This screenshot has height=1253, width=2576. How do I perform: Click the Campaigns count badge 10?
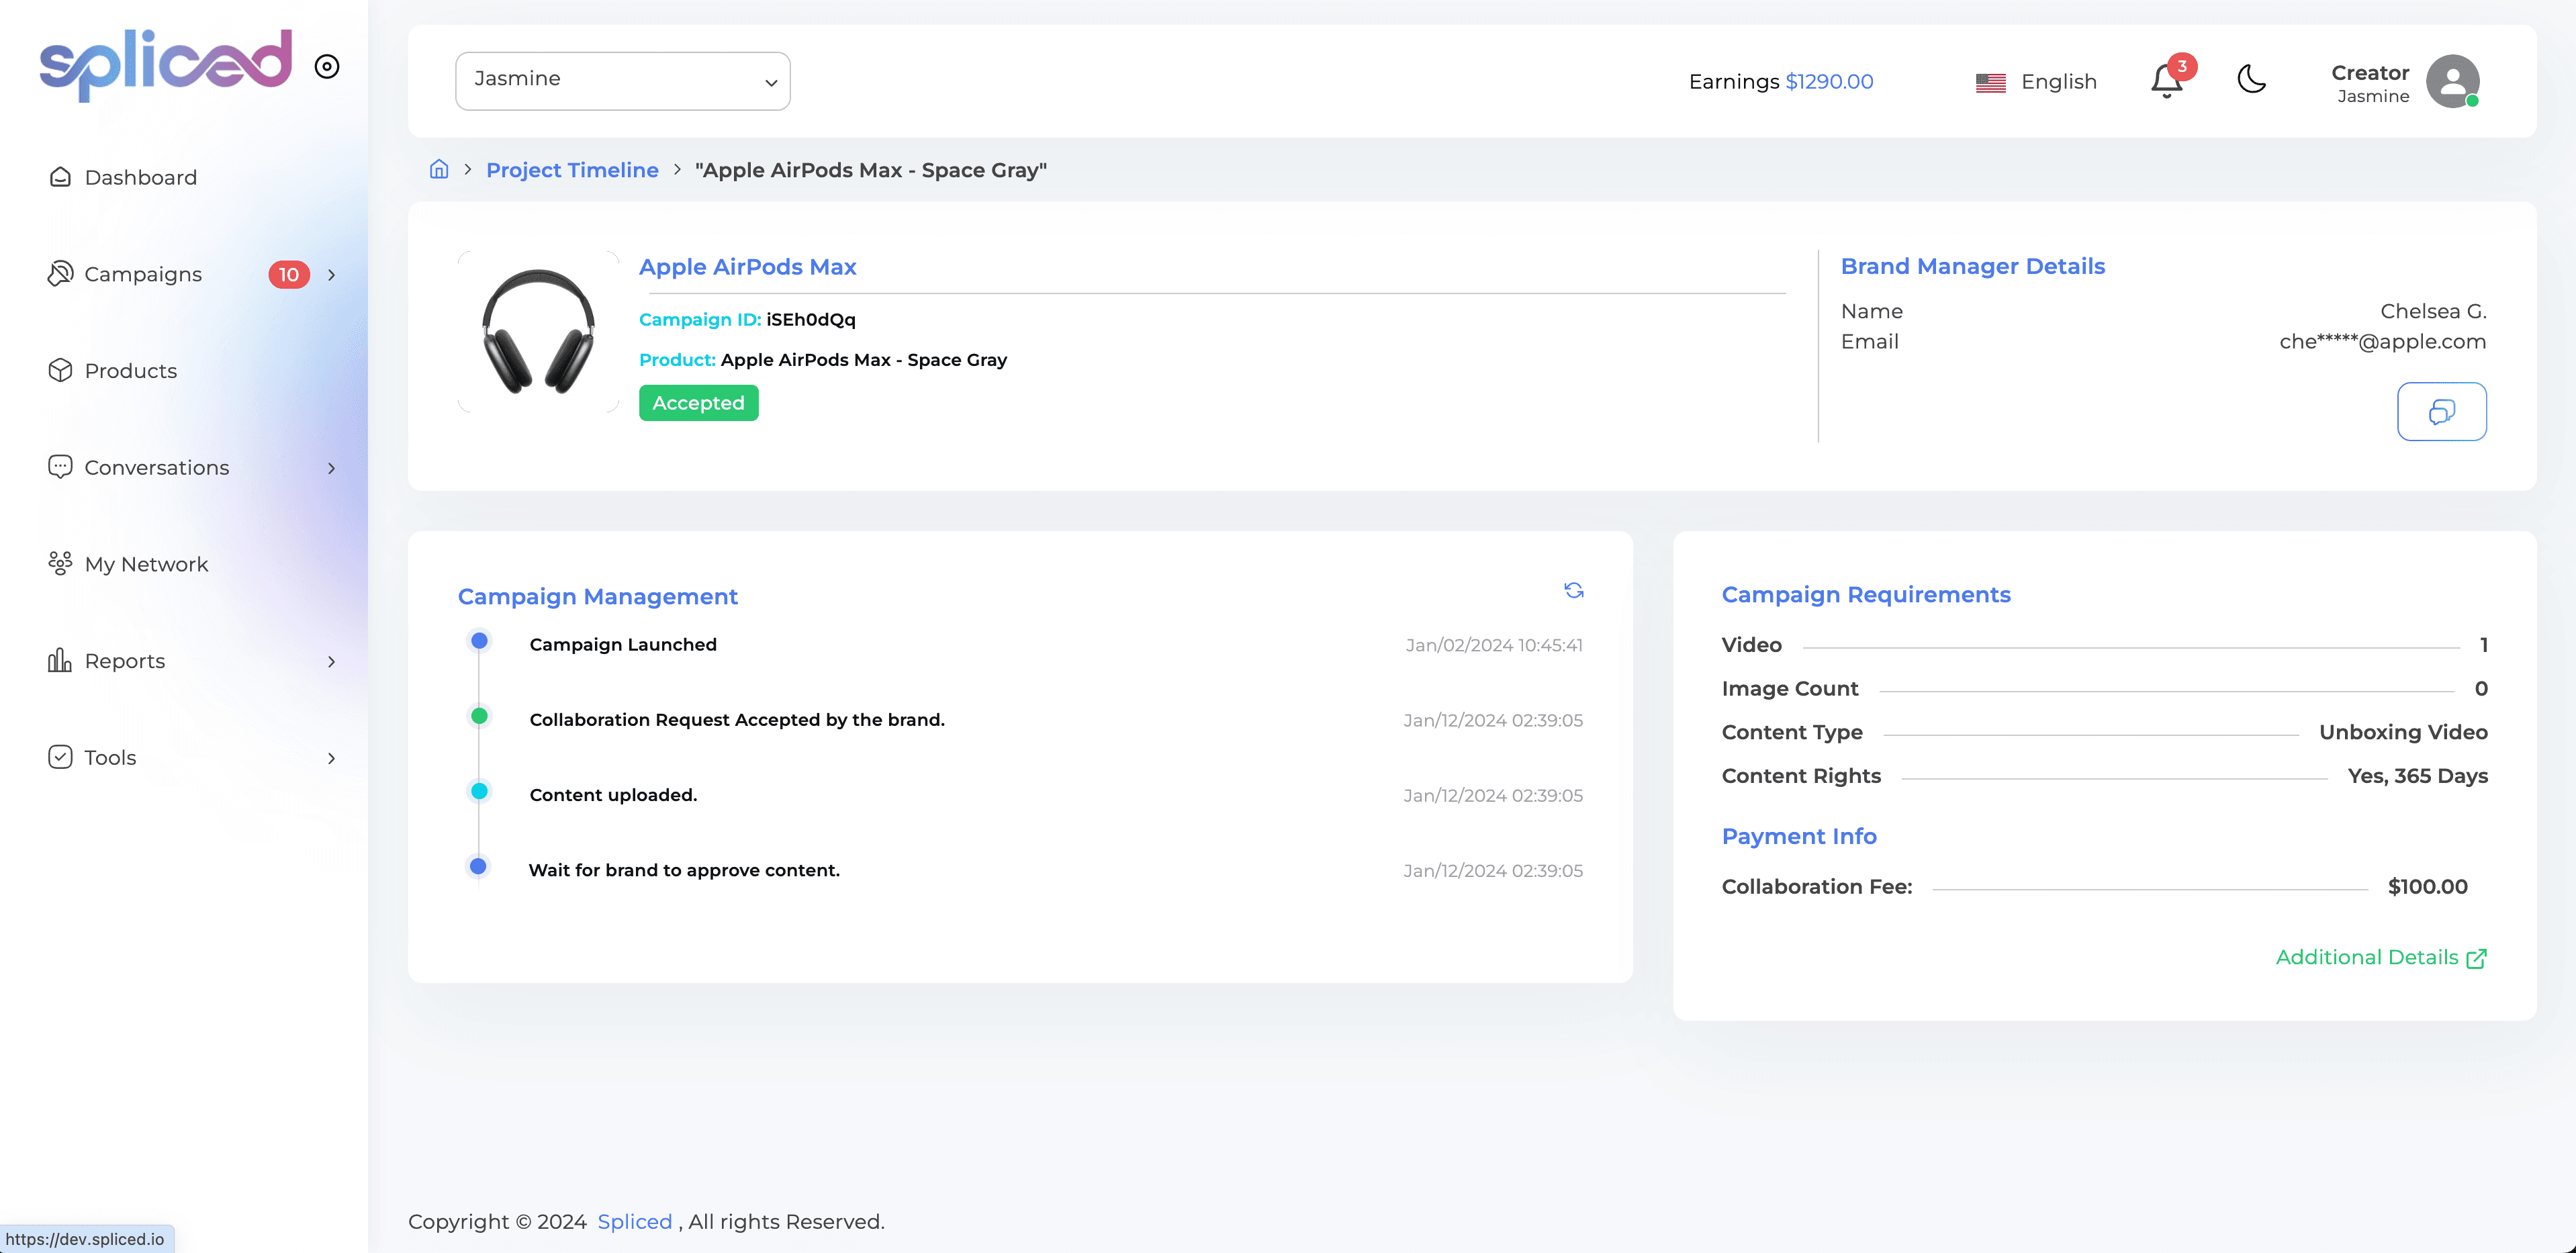tap(289, 274)
